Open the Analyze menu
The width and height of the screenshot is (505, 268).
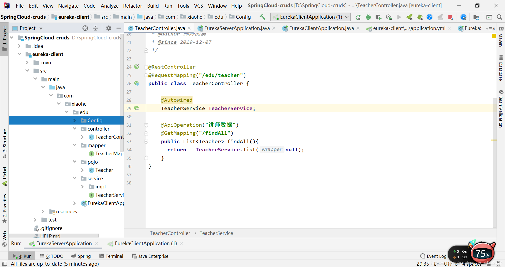[x=110, y=6]
